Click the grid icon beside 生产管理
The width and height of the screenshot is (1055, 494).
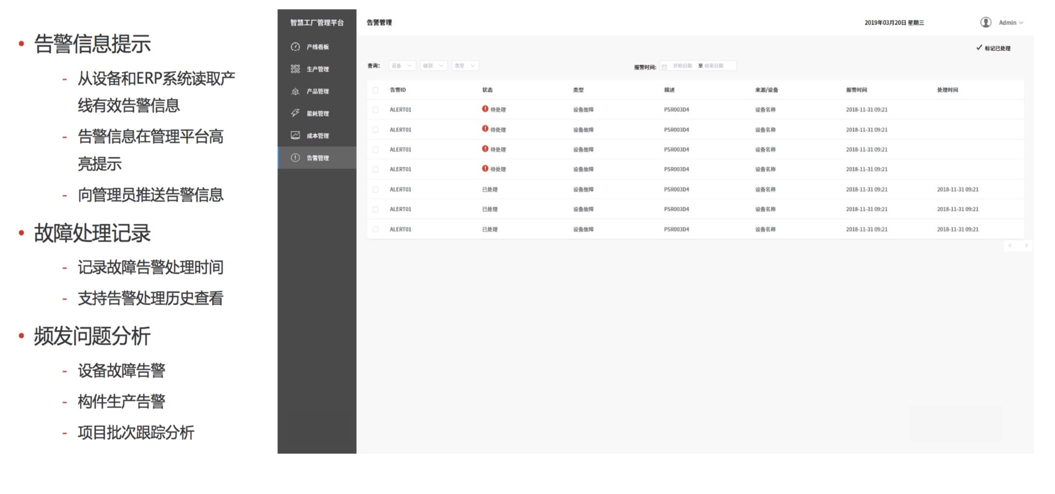click(x=295, y=69)
